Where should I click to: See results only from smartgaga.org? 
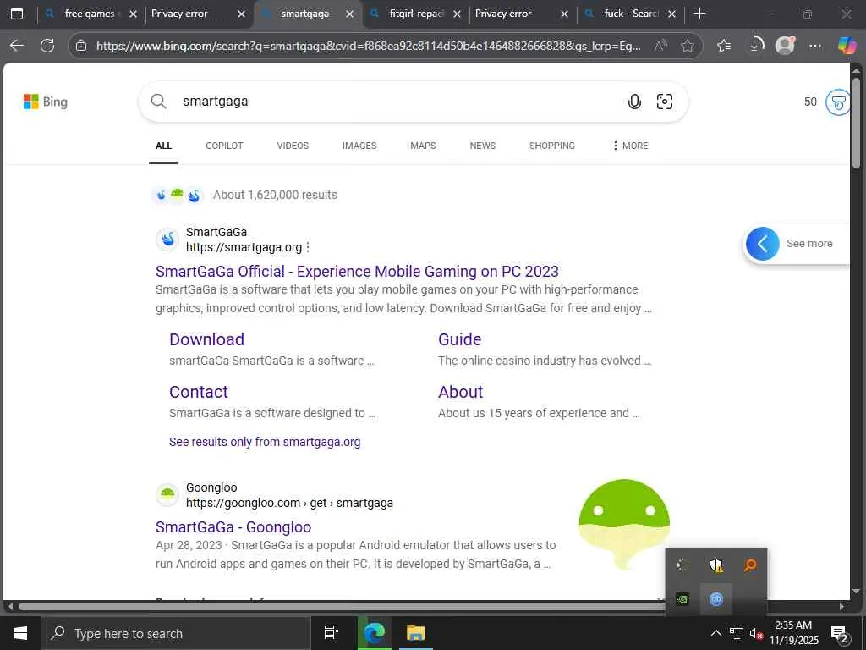point(265,442)
